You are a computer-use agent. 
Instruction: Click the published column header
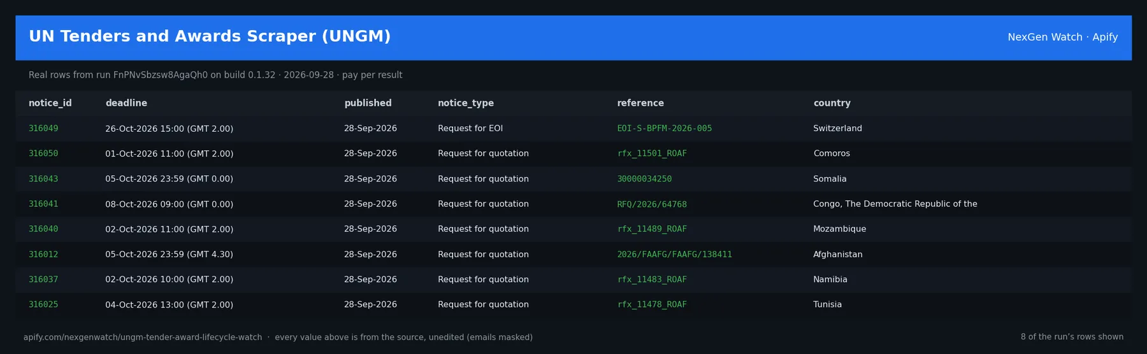[x=368, y=103]
